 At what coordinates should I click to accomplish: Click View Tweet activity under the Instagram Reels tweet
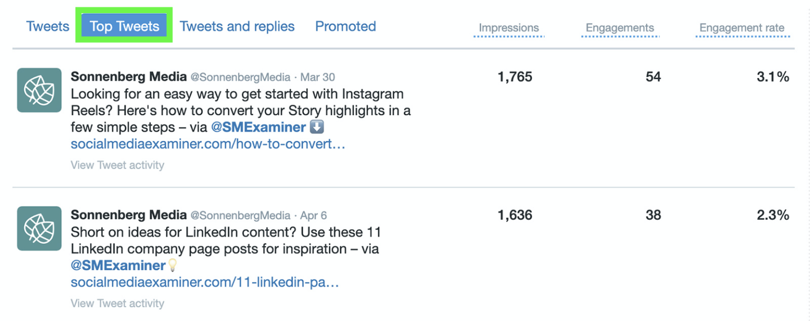[117, 165]
